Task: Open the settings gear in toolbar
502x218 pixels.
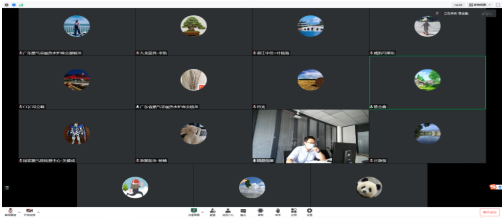Action: pos(309,211)
